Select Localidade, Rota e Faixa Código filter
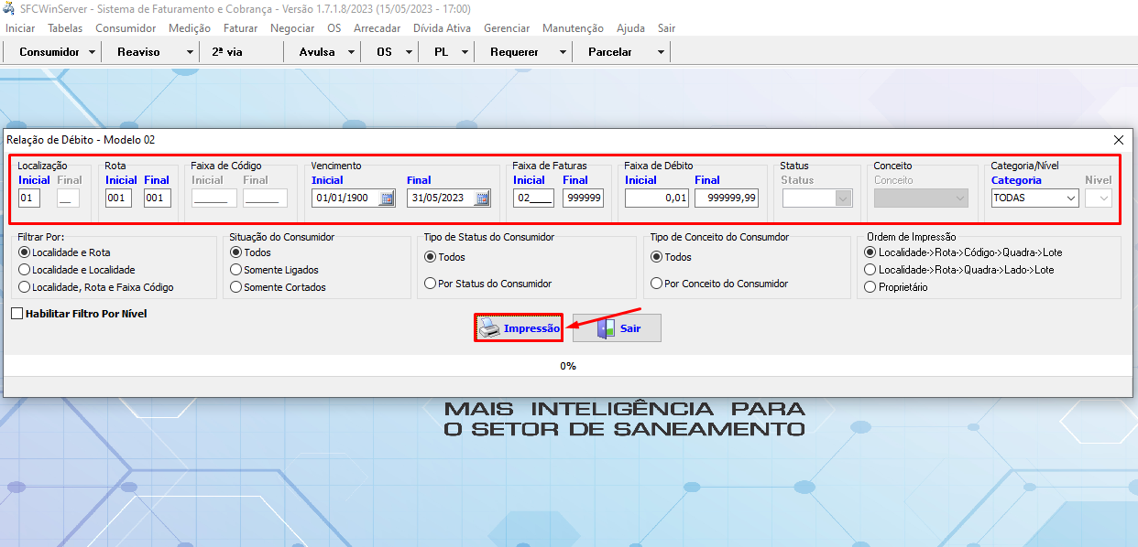Viewport: 1138px width, 547px height. coord(25,287)
